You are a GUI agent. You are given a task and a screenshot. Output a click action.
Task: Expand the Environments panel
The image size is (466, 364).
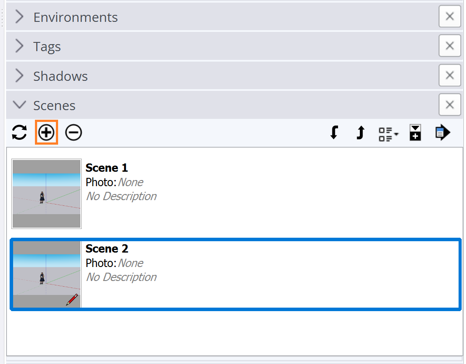click(19, 17)
